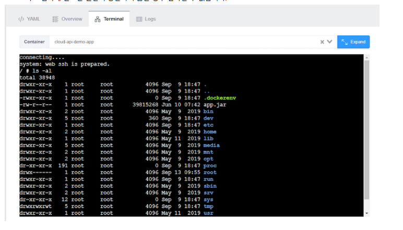Click the usr directory name

point(208,213)
